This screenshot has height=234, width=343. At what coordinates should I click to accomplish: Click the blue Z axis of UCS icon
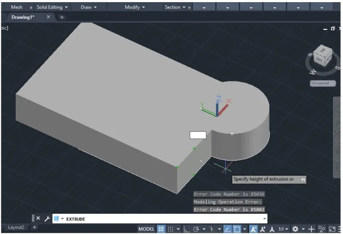pos(217,108)
